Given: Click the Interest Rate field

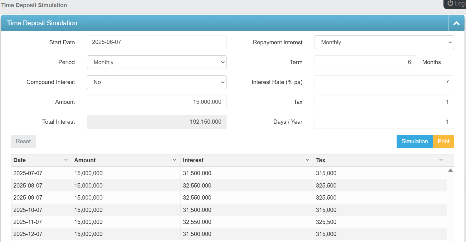Looking at the screenshot, I should (384, 82).
